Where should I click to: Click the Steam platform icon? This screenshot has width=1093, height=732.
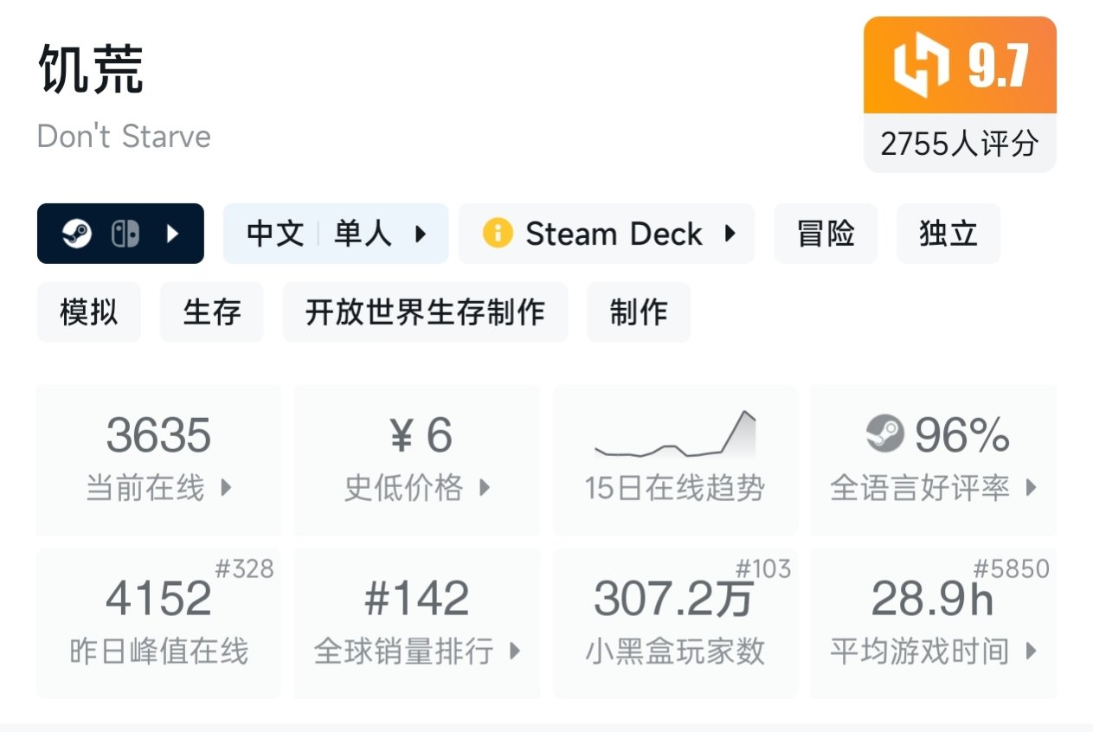(77, 234)
